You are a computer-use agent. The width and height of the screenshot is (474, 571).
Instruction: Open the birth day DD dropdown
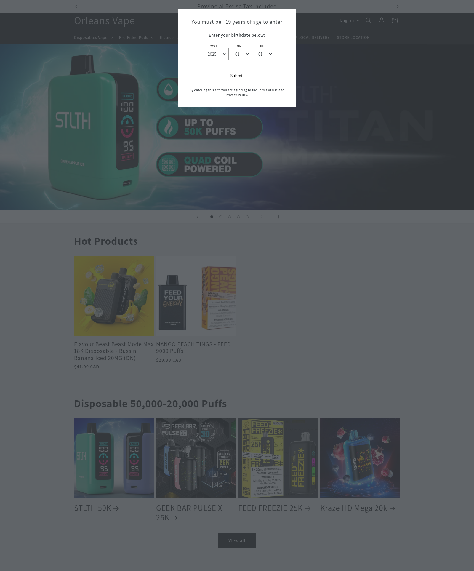262,54
